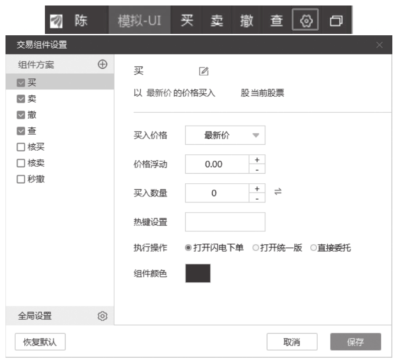Click 组件方案 header text
The height and width of the screenshot is (361, 396).
point(36,65)
